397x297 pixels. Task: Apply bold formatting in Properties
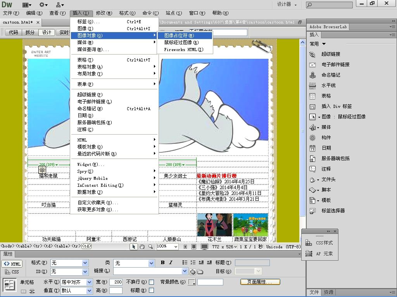coord(162,263)
